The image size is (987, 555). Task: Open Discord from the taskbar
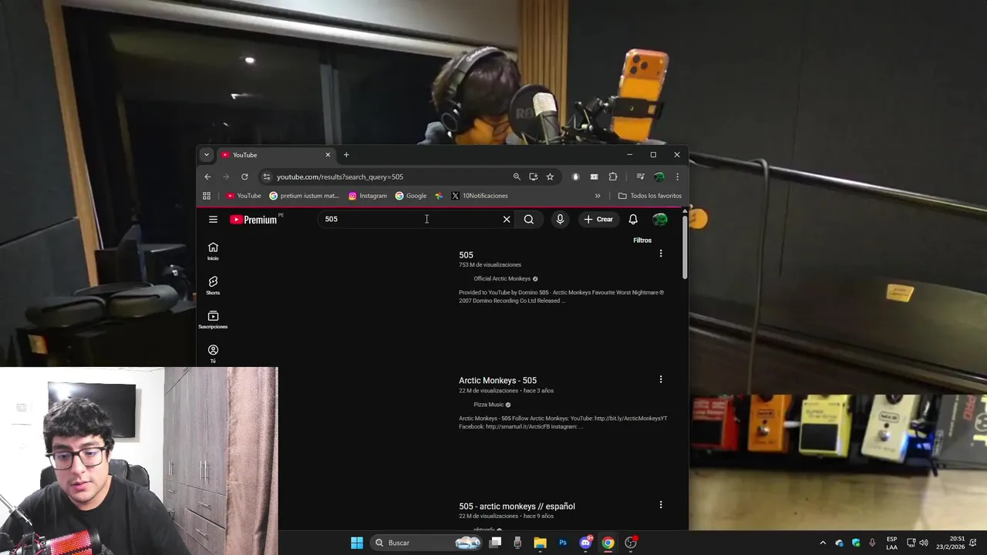(x=585, y=543)
